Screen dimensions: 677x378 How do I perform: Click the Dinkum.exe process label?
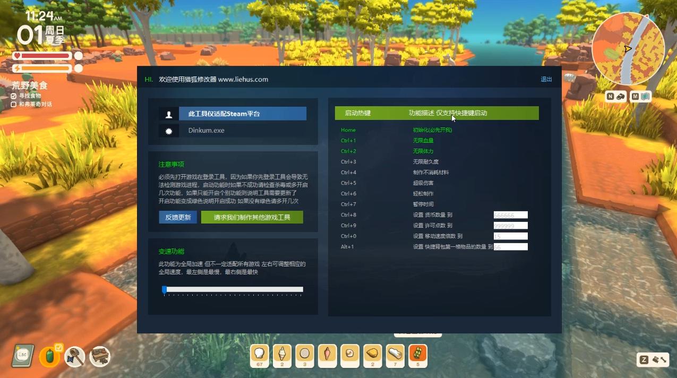(x=206, y=131)
